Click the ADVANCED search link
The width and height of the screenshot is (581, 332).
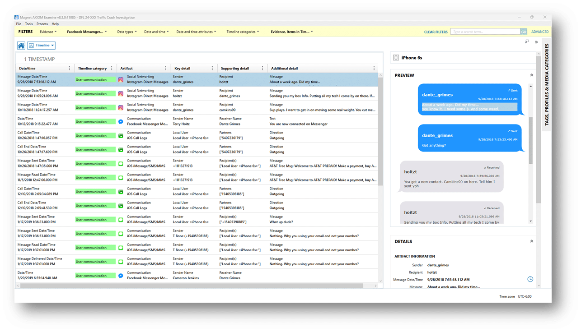(x=539, y=32)
